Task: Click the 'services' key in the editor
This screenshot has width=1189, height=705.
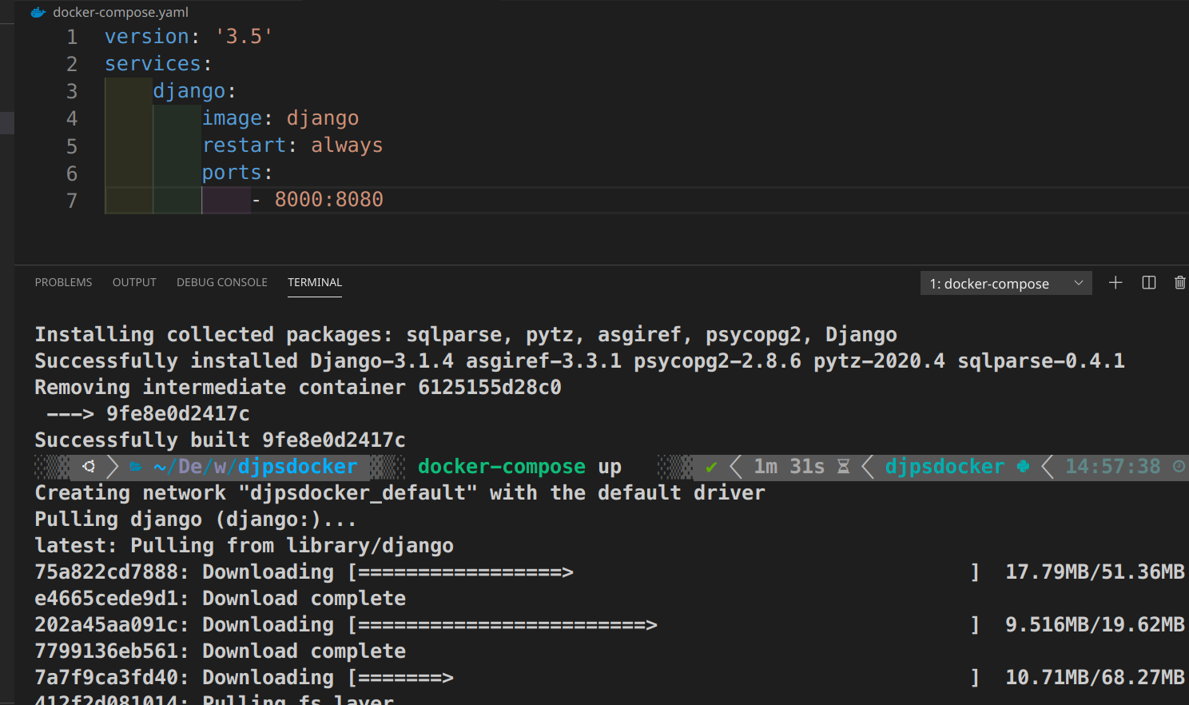Action: pos(153,64)
